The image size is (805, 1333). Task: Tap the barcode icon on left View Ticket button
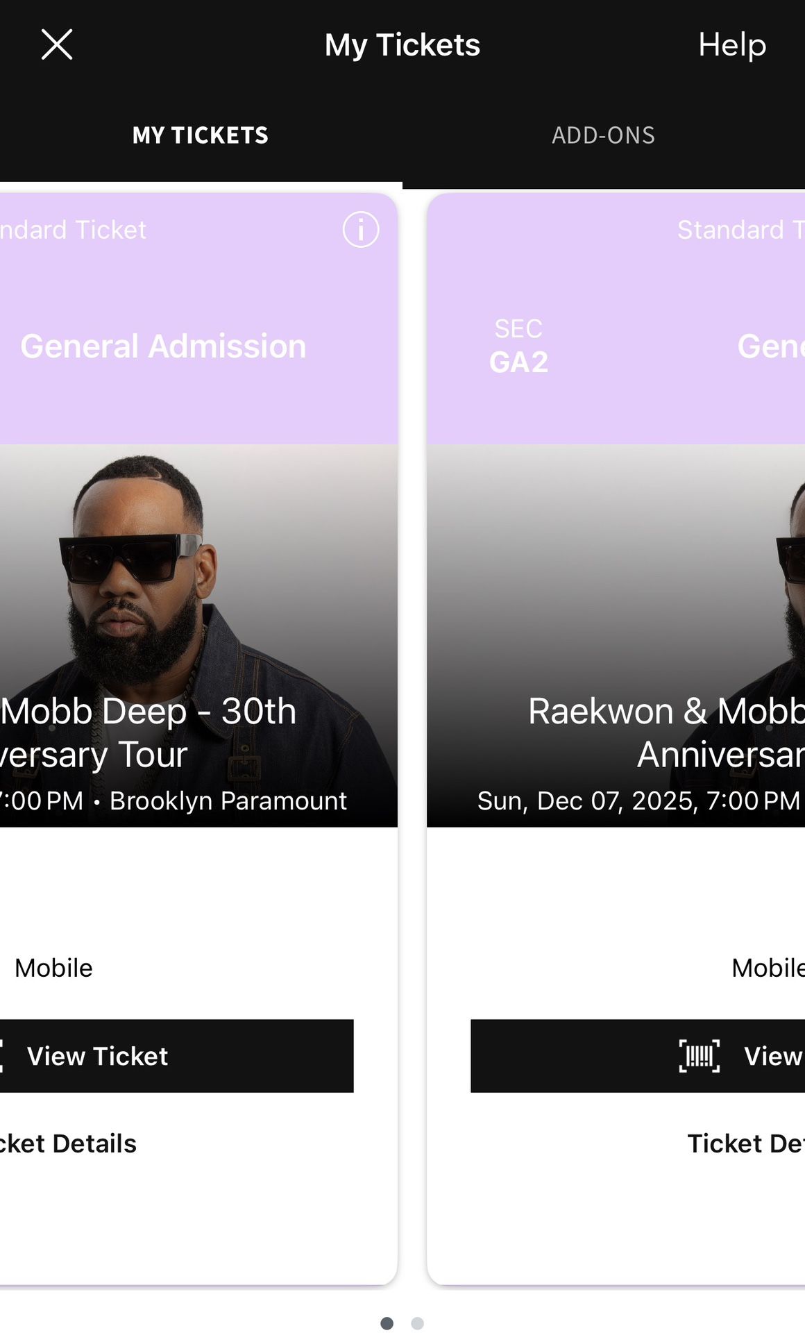click(x=3, y=1057)
